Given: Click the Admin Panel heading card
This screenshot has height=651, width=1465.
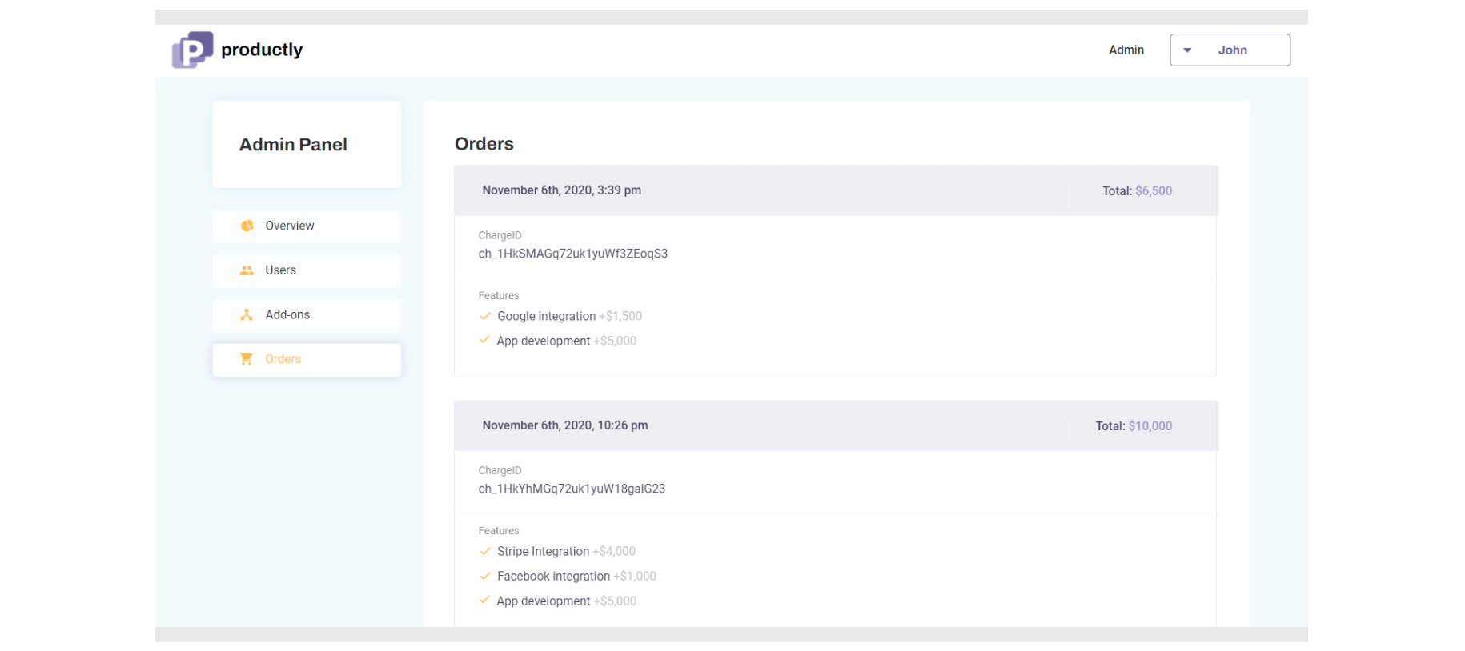Looking at the screenshot, I should 307,144.
